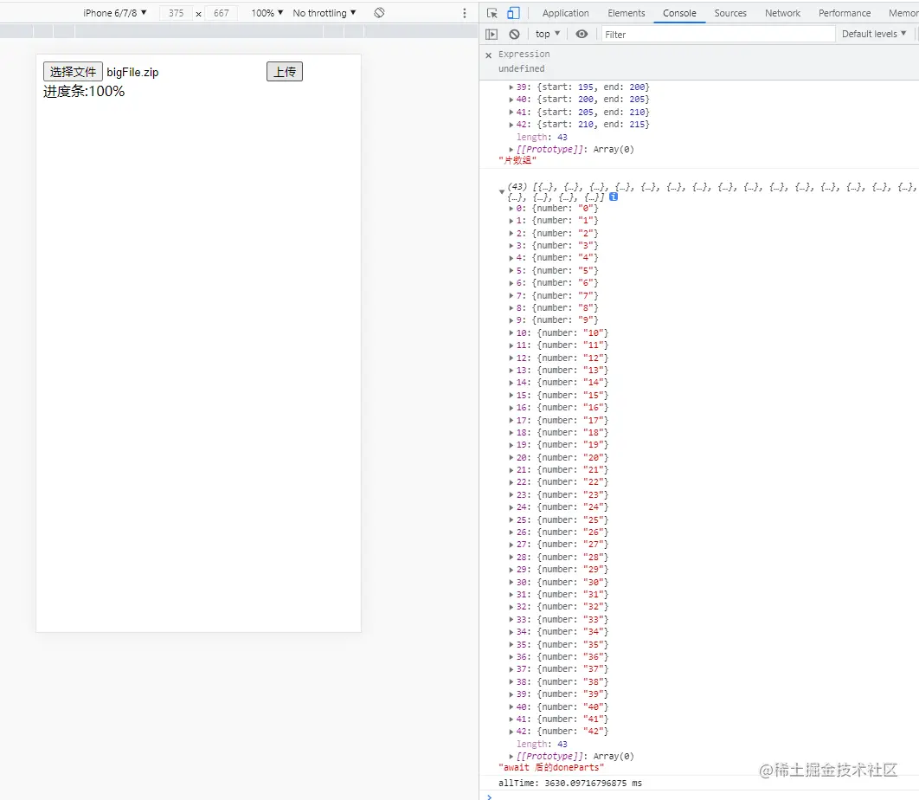Click the rotate device orientation icon

coord(379,12)
